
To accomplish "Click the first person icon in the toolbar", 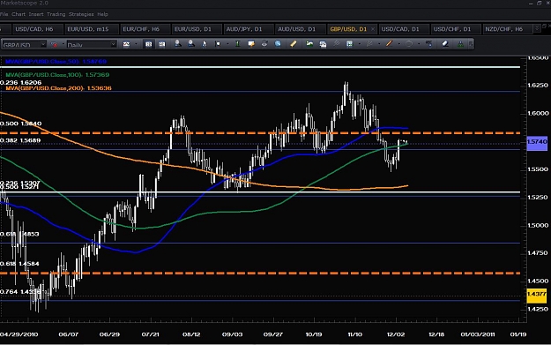I will pyautogui.click(x=178, y=43).
